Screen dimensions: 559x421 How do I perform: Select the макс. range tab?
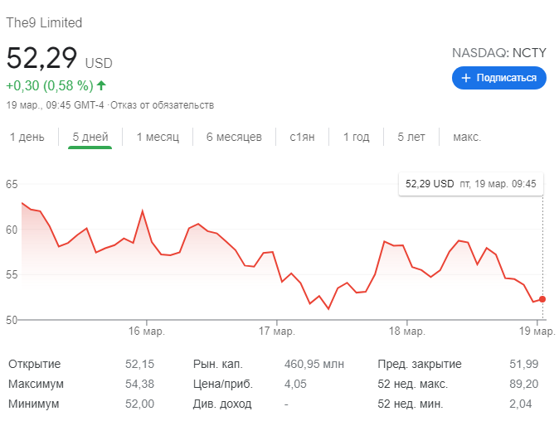[x=467, y=137]
